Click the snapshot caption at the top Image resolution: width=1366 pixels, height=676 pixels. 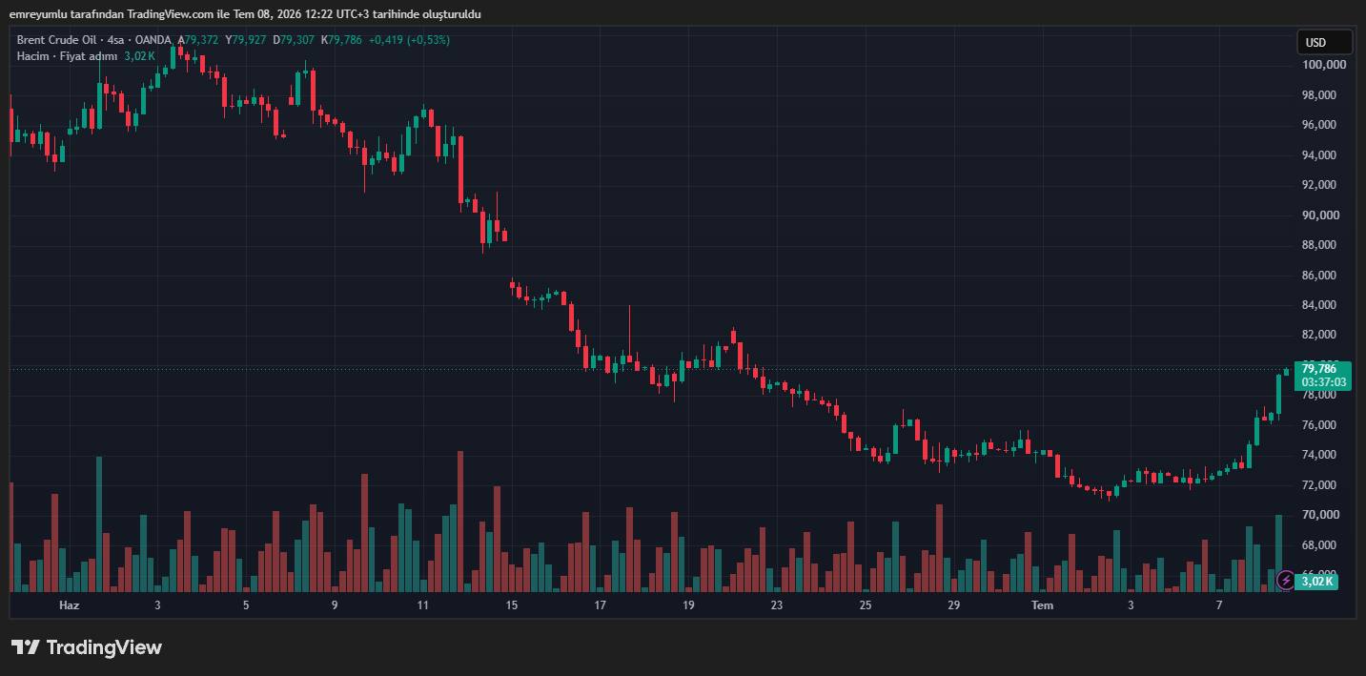pyautogui.click(x=245, y=14)
